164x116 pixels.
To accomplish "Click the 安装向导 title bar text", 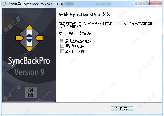I will point(14,4).
